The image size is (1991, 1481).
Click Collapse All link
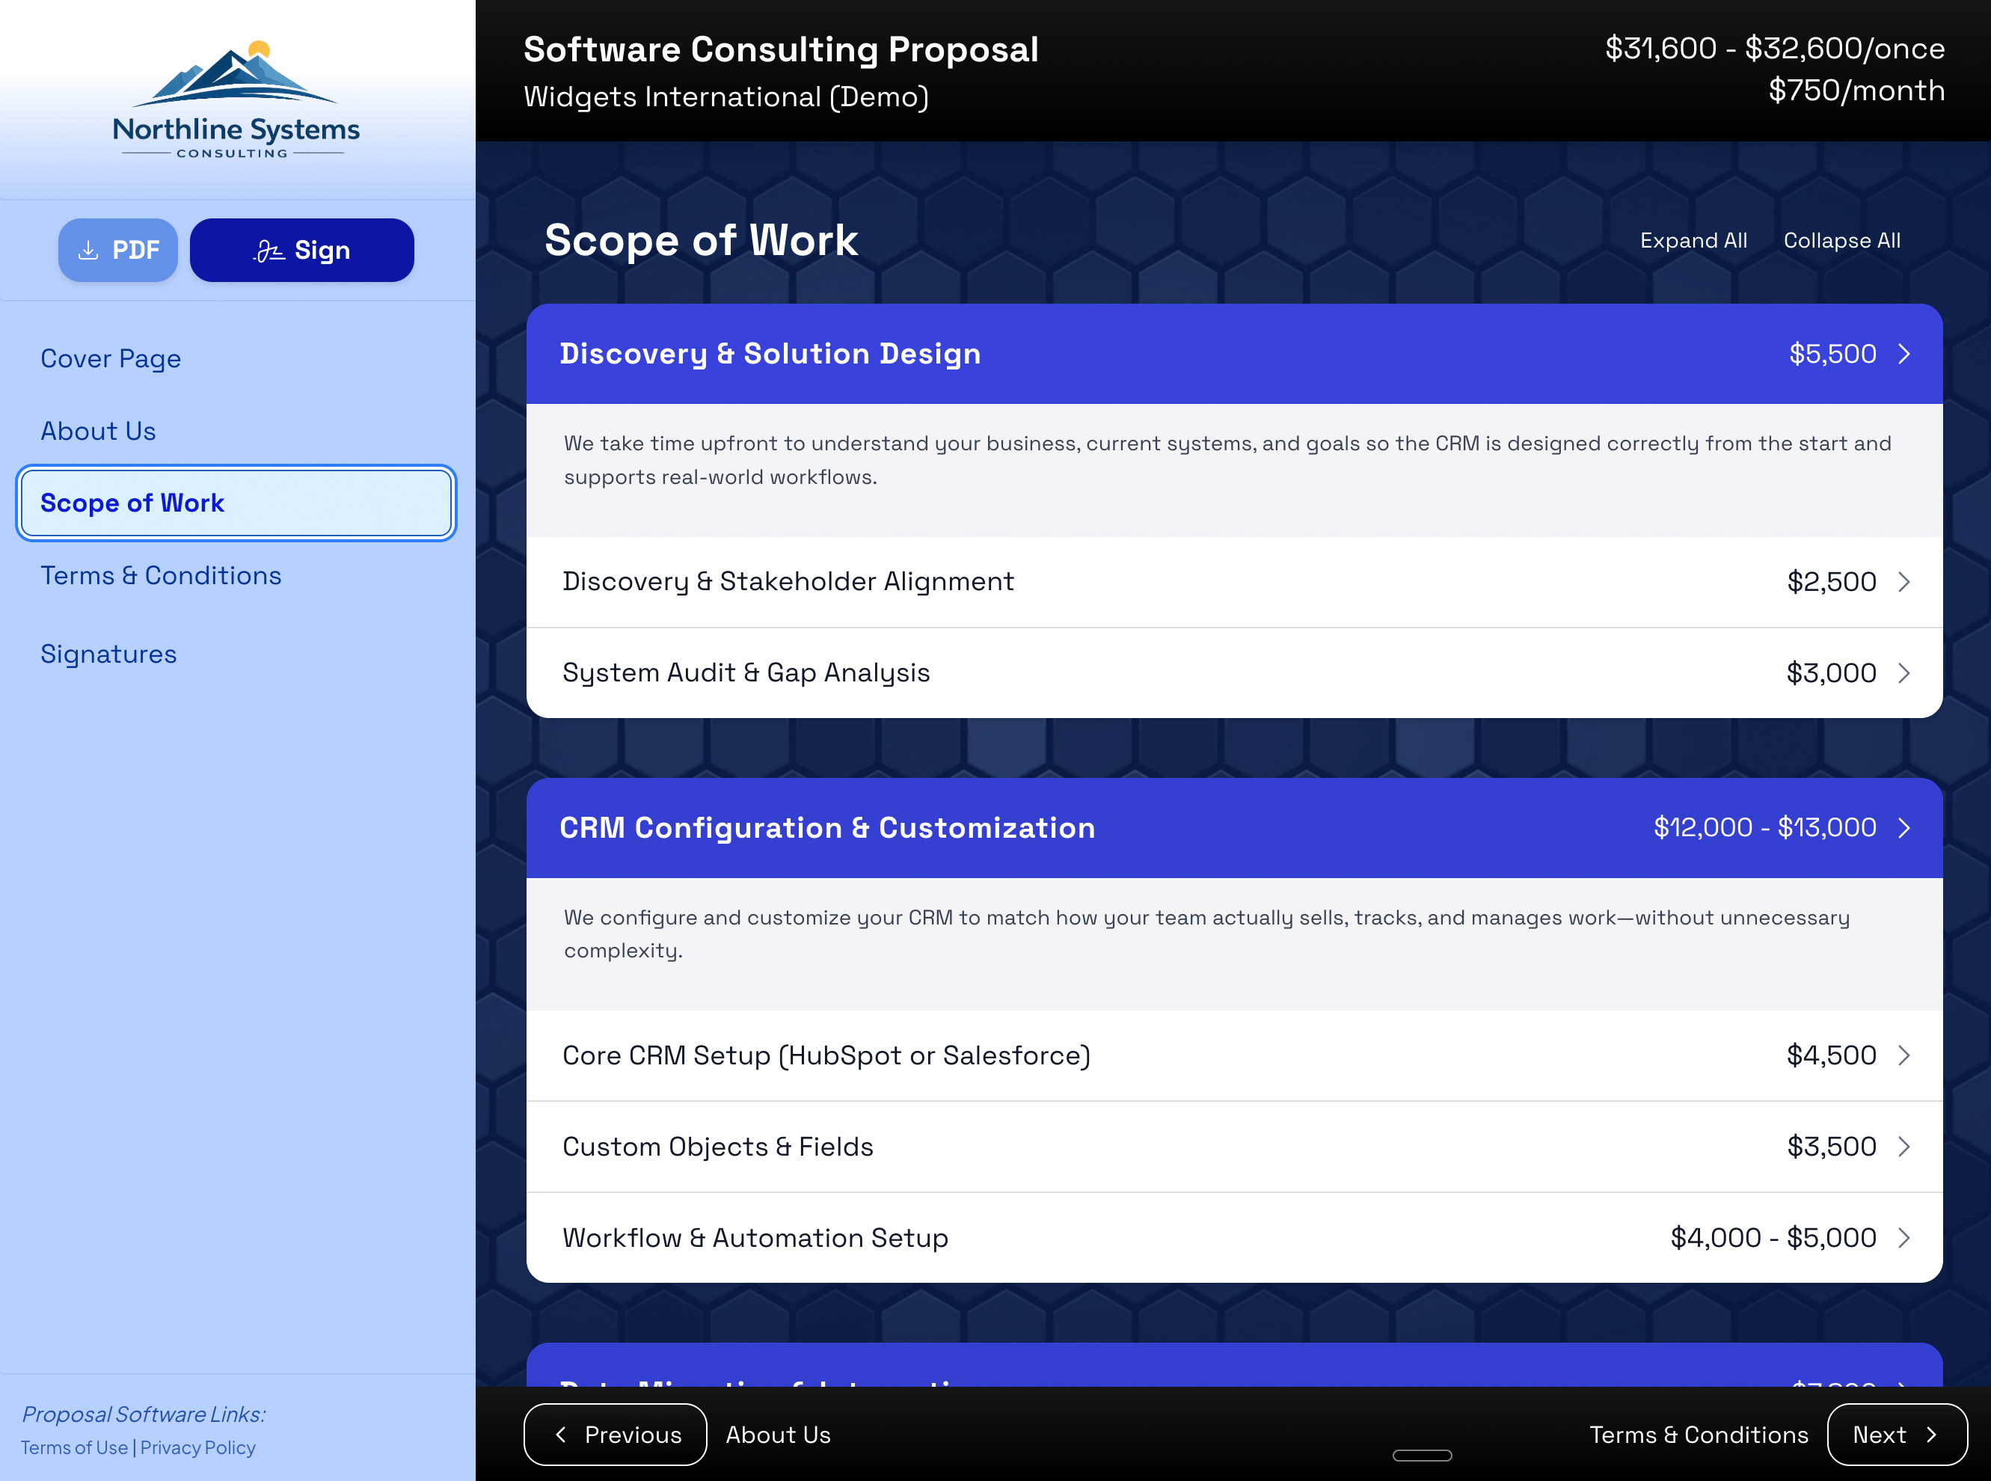pos(1841,240)
